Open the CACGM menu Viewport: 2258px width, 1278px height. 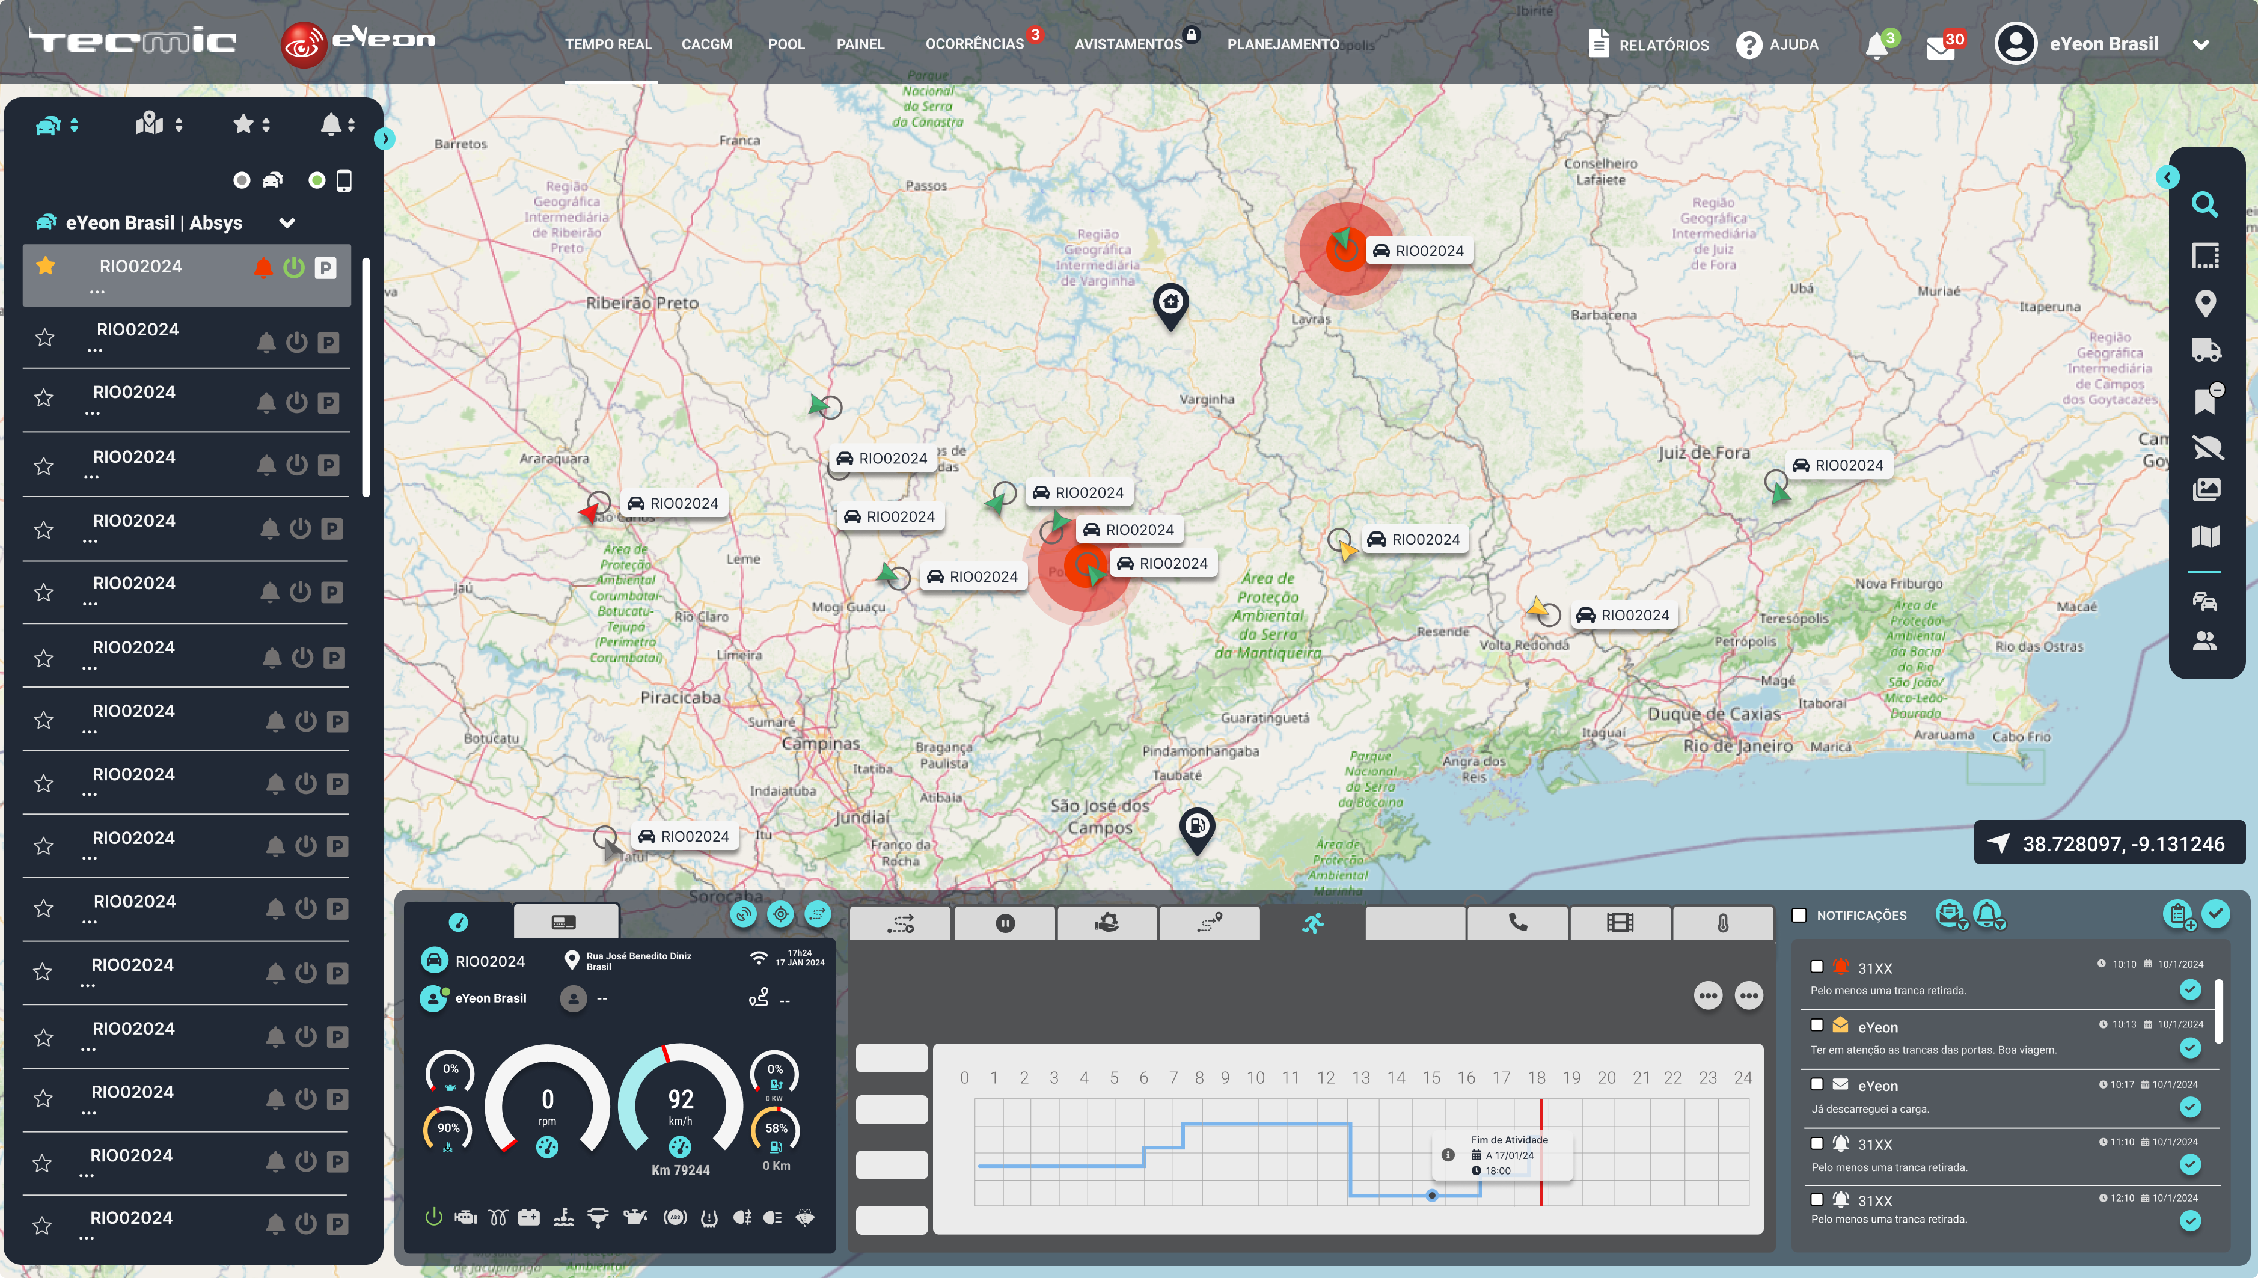pyautogui.click(x=706, y=44)
